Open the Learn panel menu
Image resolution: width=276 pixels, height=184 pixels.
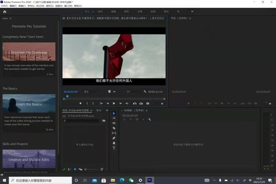tap(10, 18)
